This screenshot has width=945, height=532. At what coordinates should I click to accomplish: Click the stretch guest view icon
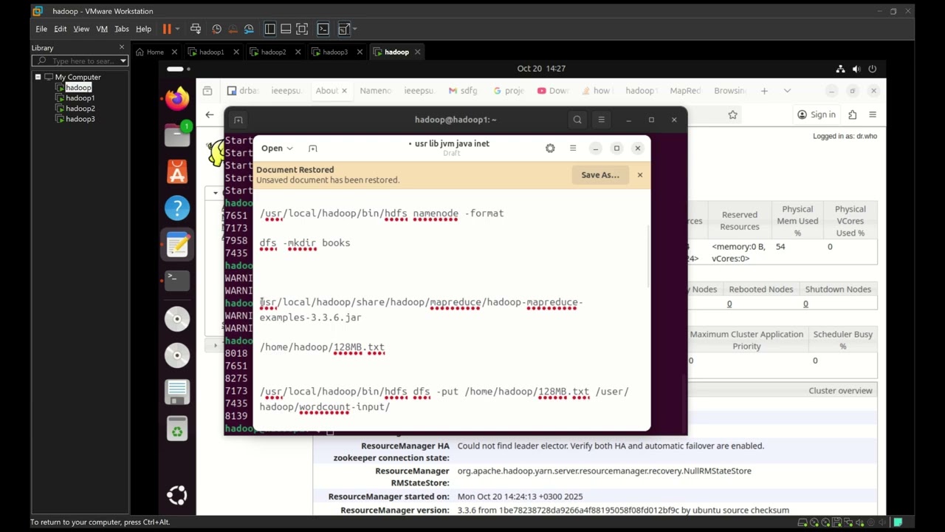pos(343,29)
